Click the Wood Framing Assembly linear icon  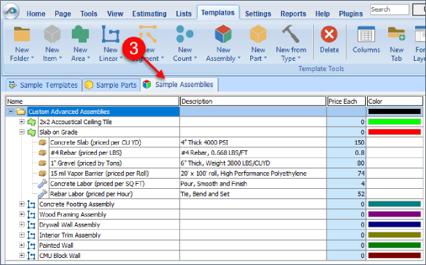tap(31, 214)
